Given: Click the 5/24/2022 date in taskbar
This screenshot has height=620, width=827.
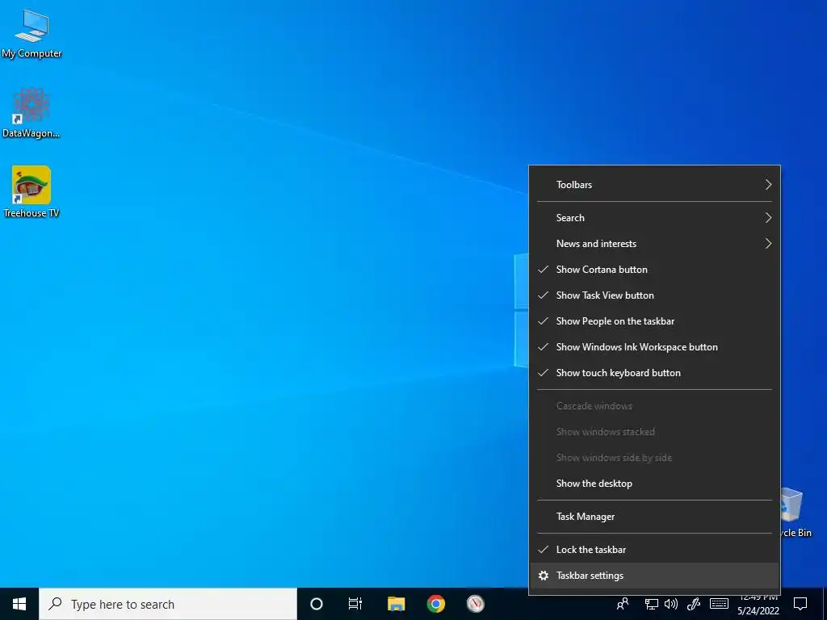Looking at the screenshot, I should coord(758,611).
